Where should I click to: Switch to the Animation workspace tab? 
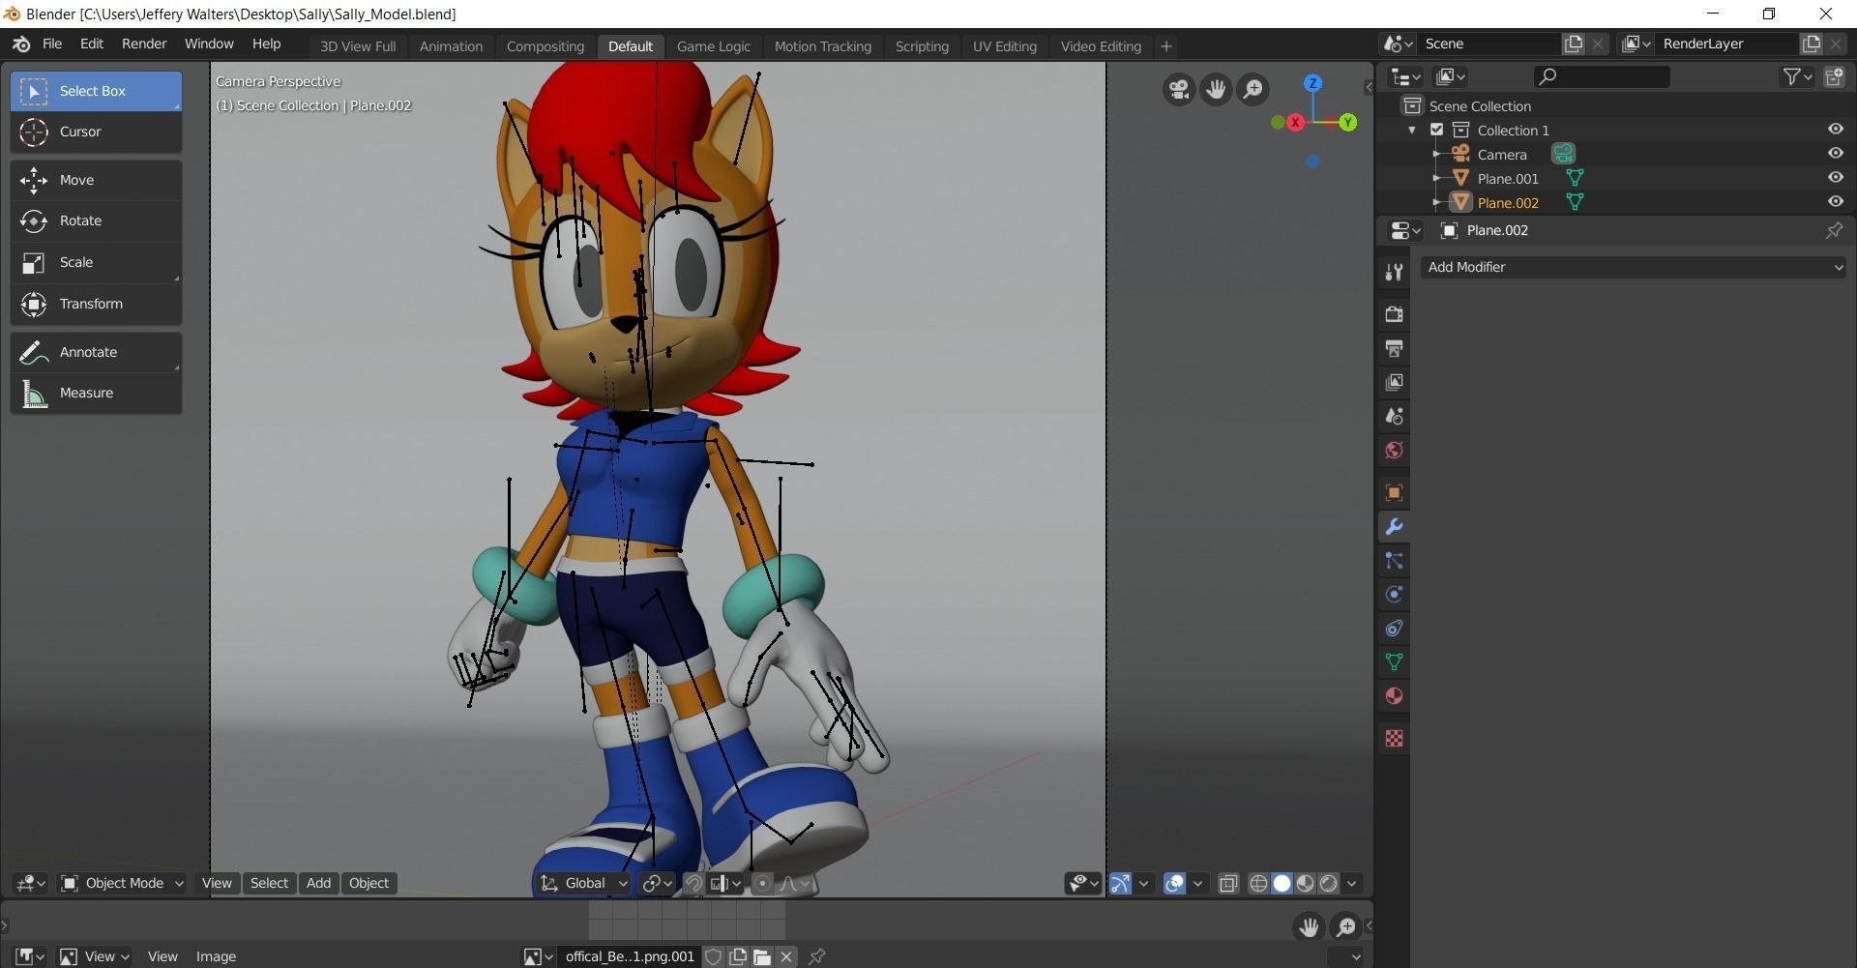pyautogui.click(x=451, y=46)
